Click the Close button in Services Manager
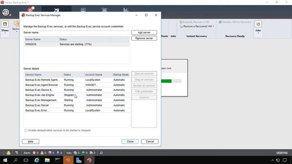This screenshot has width=292, height=164. tap(130, 142)
